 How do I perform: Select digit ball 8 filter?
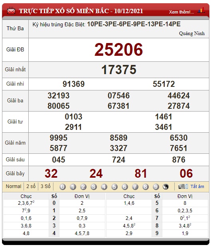pos(146,187)
